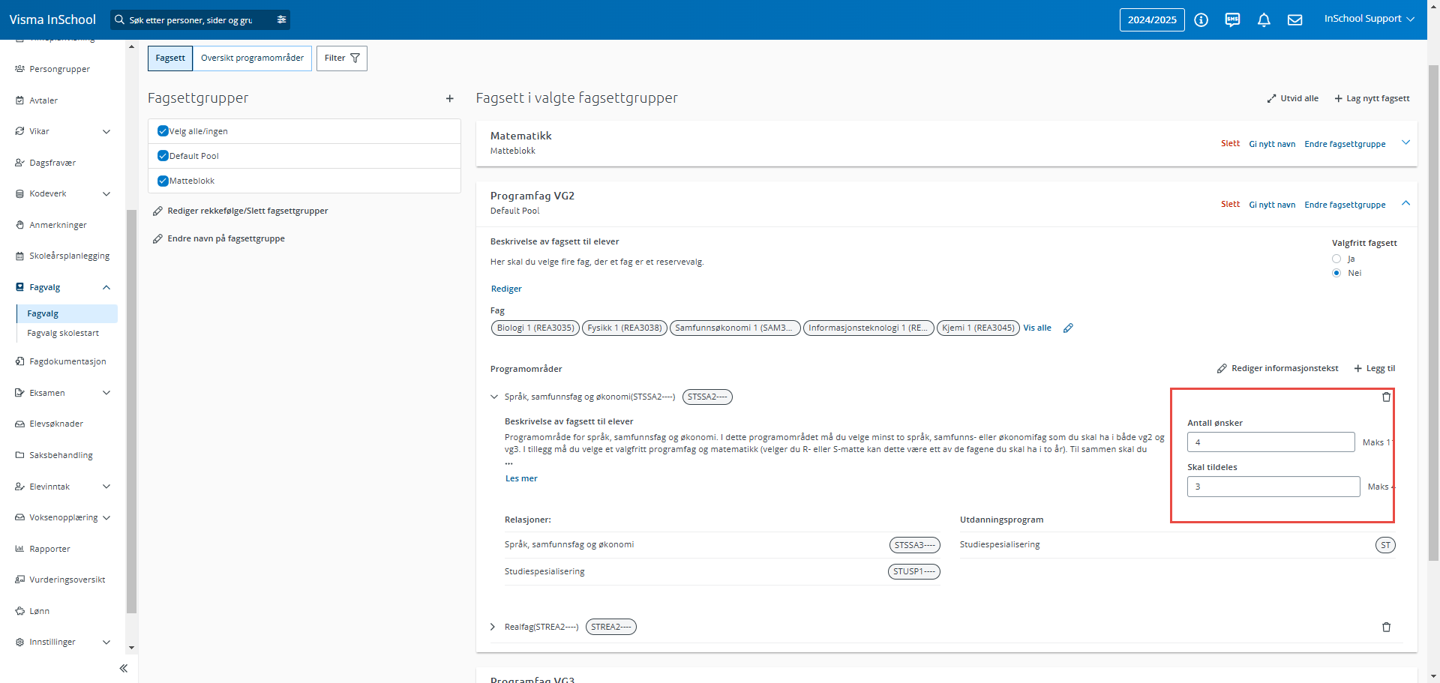Open the Filter button

pos(342,58)
